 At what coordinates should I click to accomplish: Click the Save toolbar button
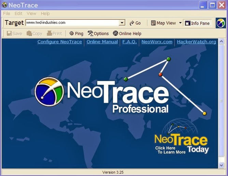tap(14, 33)
